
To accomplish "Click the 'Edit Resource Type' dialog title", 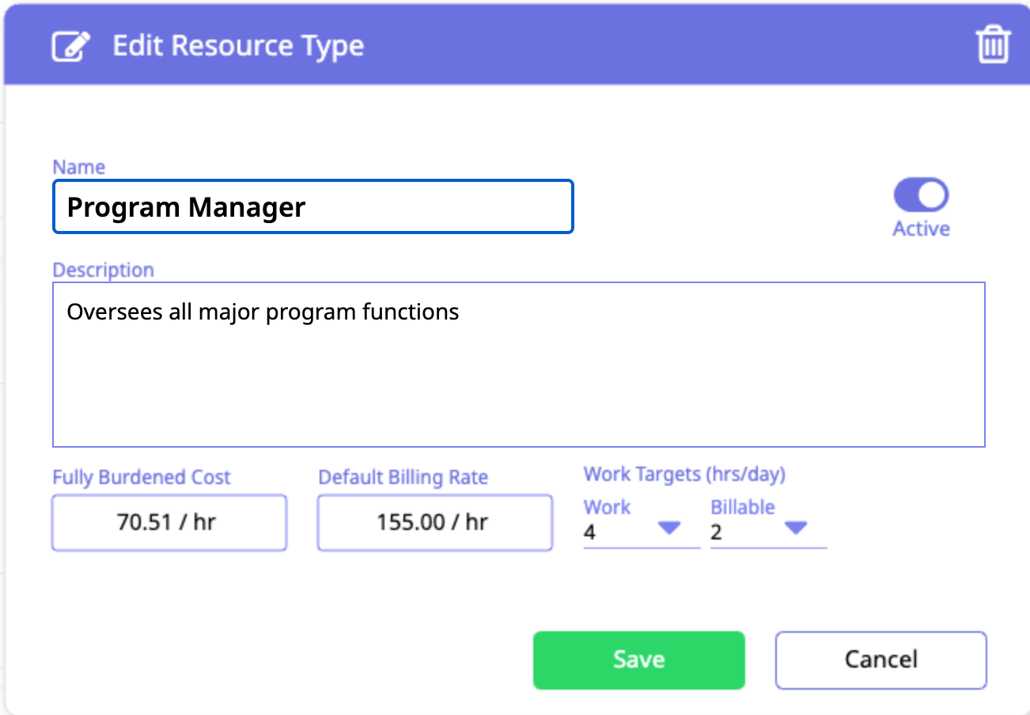I will coord(238,46).
